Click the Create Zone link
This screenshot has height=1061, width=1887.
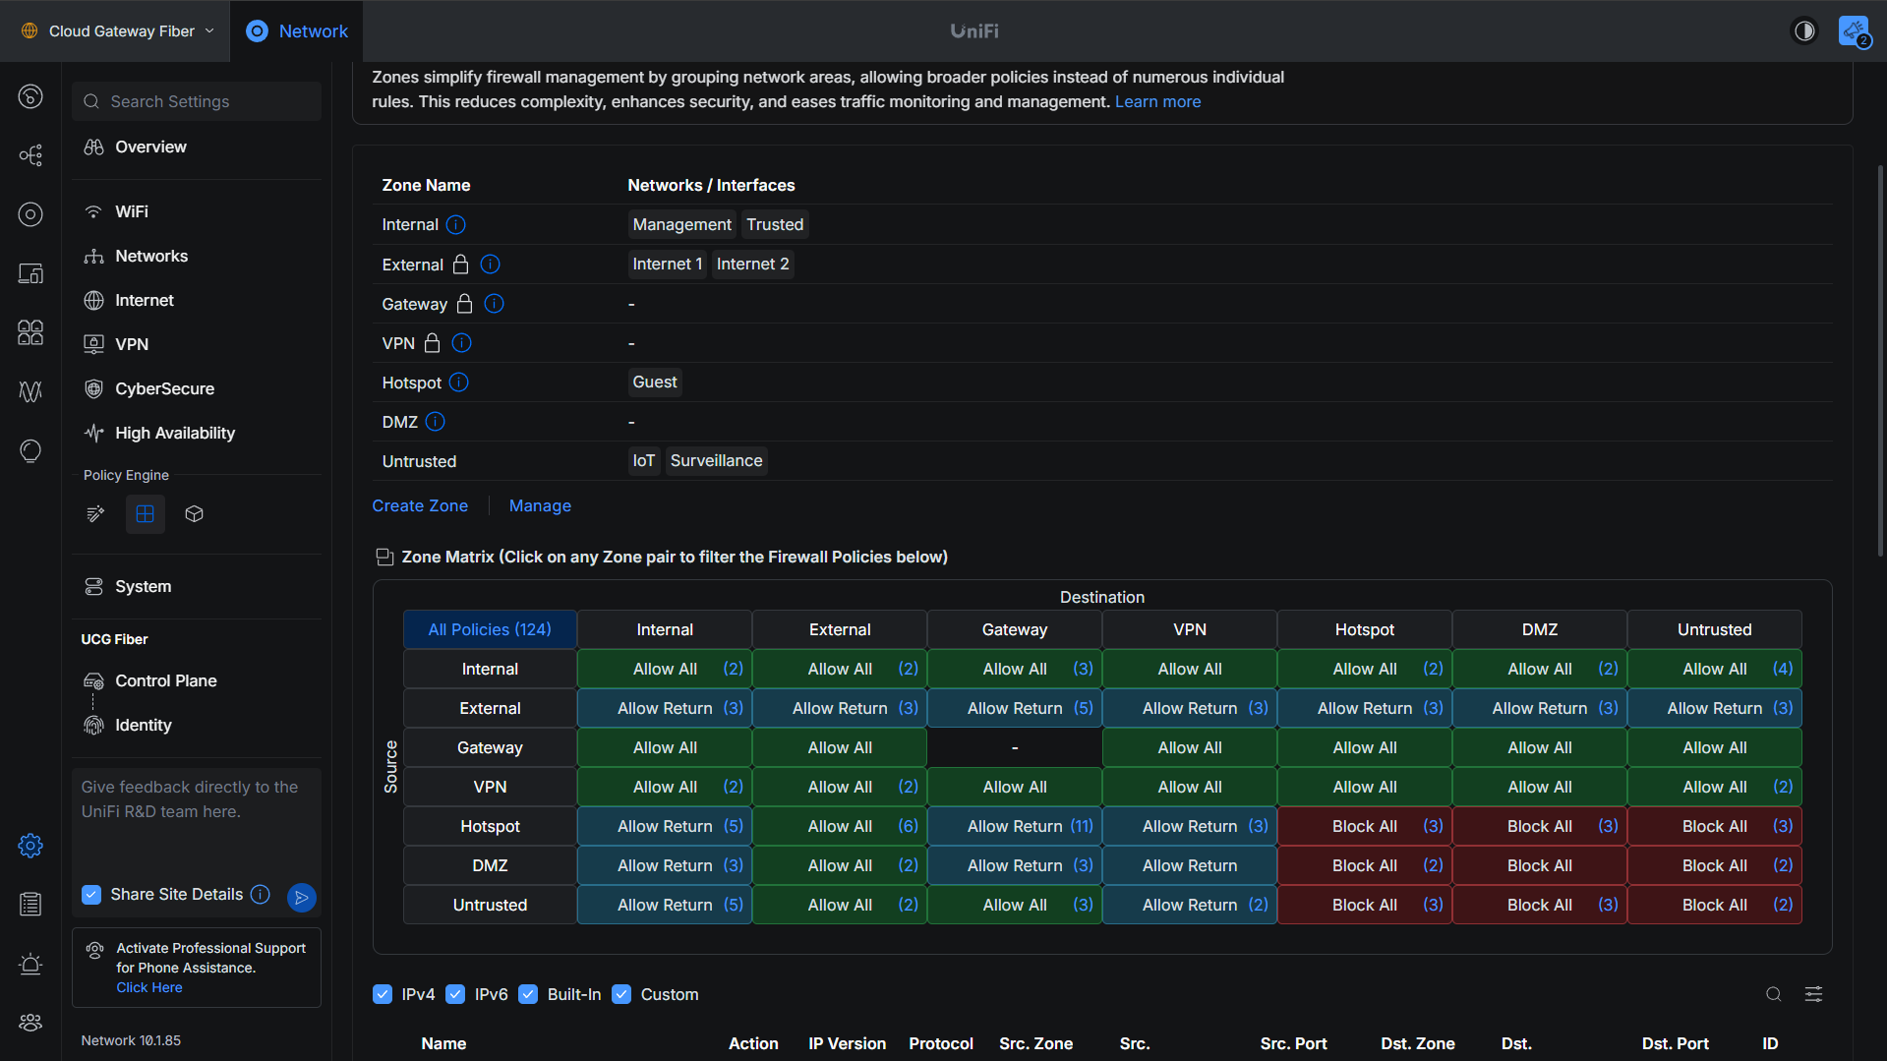point(420,505)
